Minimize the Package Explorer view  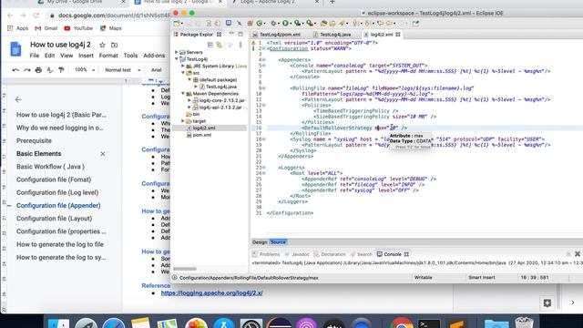point(231,34)
